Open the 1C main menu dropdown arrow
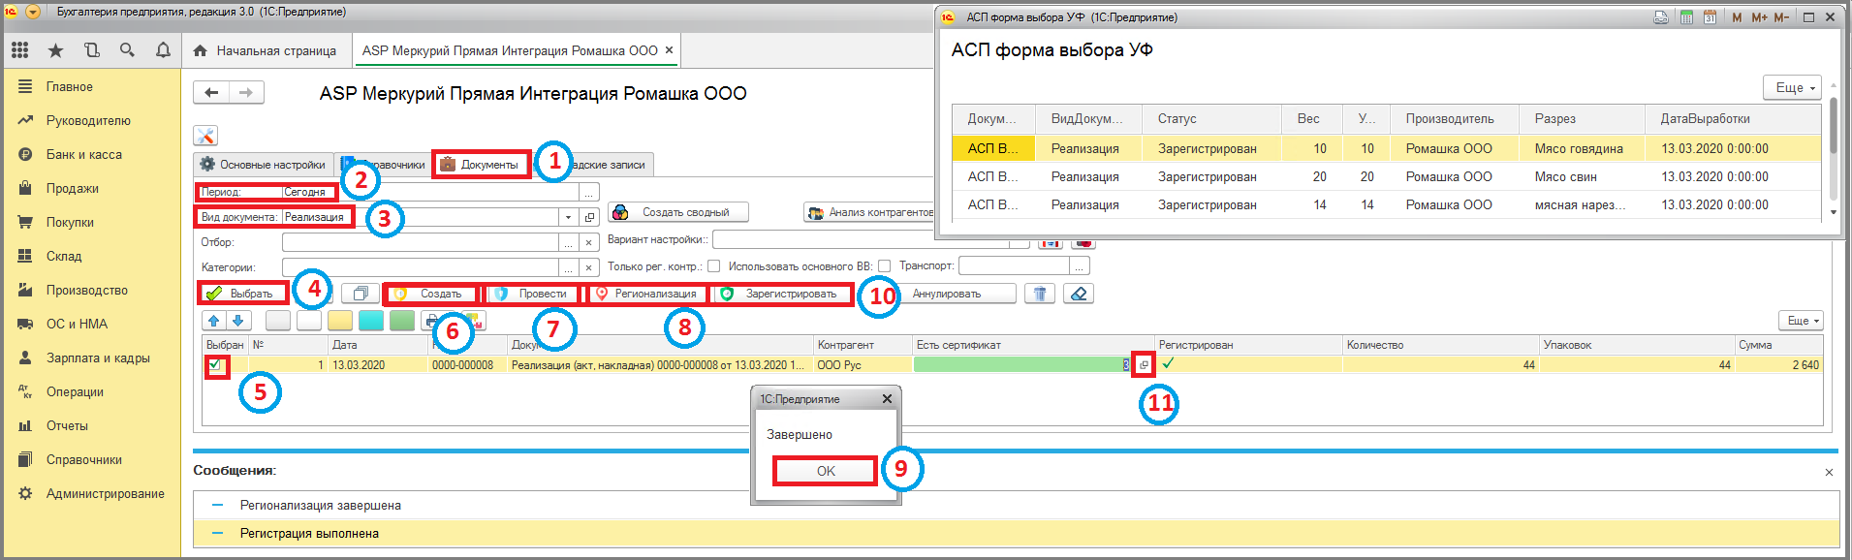 click(x=33, y=12)
